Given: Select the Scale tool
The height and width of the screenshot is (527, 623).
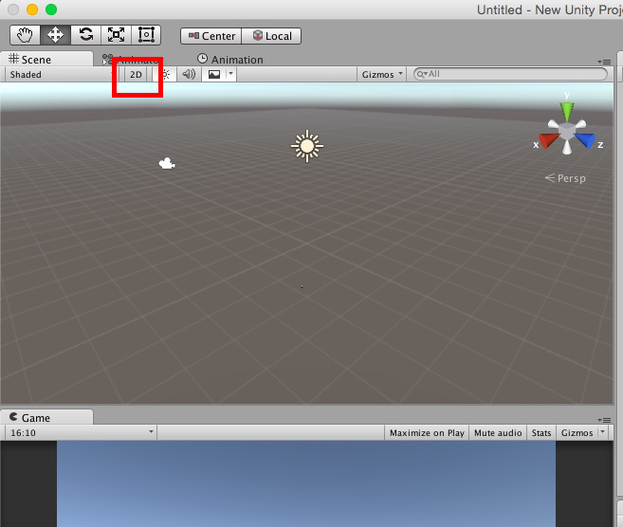Looking at the screenshot, I should pyautogui.click(x=116, y=35).
